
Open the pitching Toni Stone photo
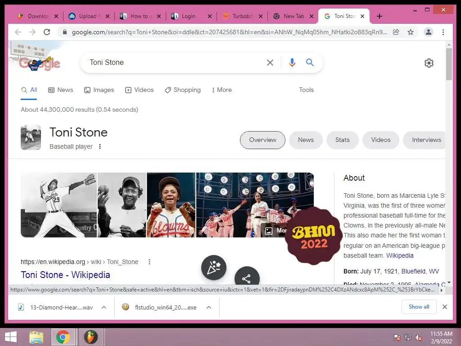59,205
